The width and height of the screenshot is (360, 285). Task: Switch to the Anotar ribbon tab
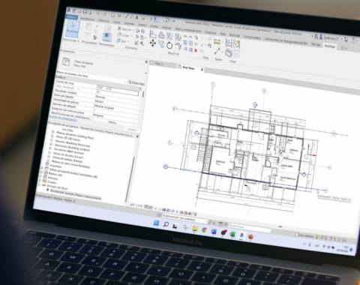click(x=154, y=26)
